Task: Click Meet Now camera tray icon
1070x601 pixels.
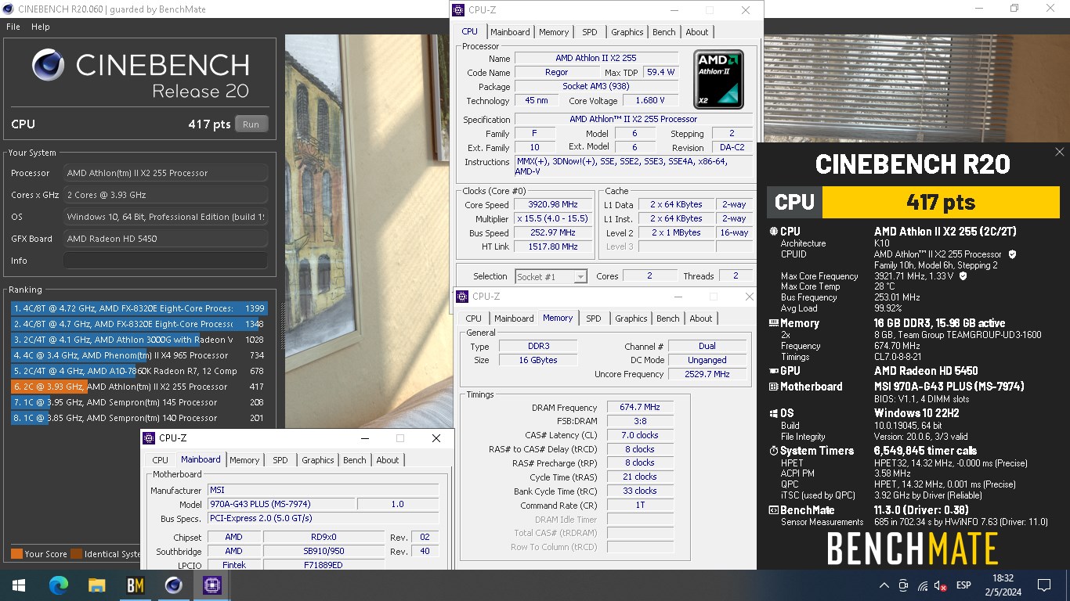Action: pos(903,585)
